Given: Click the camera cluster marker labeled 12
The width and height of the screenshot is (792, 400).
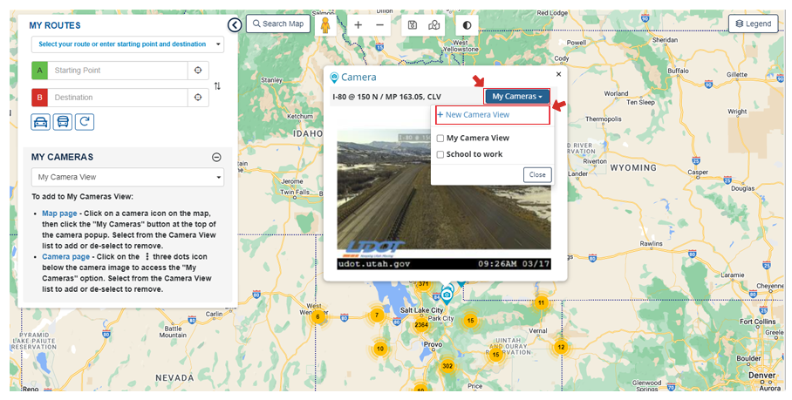Looking at the screenshot, I should coord(561,347).
